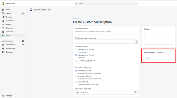This screenshot has width=177, height=98.
Task: Click the winem8-dev store name
Action: click(10, 3)
